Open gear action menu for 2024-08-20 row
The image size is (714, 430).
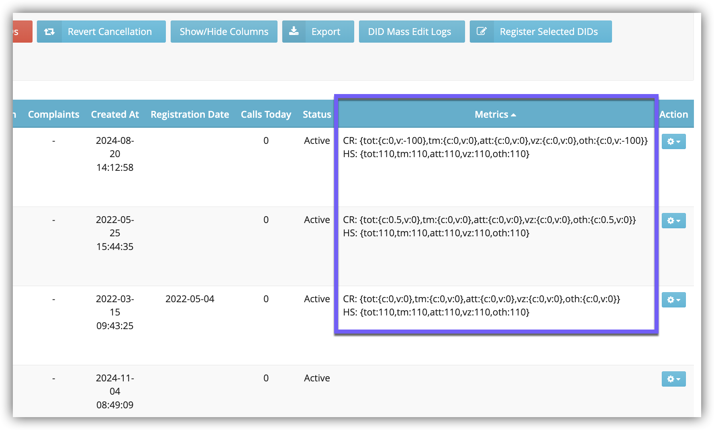point(673,141)
